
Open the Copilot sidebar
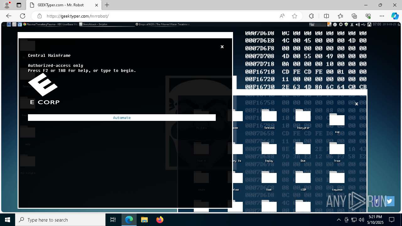point(395,16)
